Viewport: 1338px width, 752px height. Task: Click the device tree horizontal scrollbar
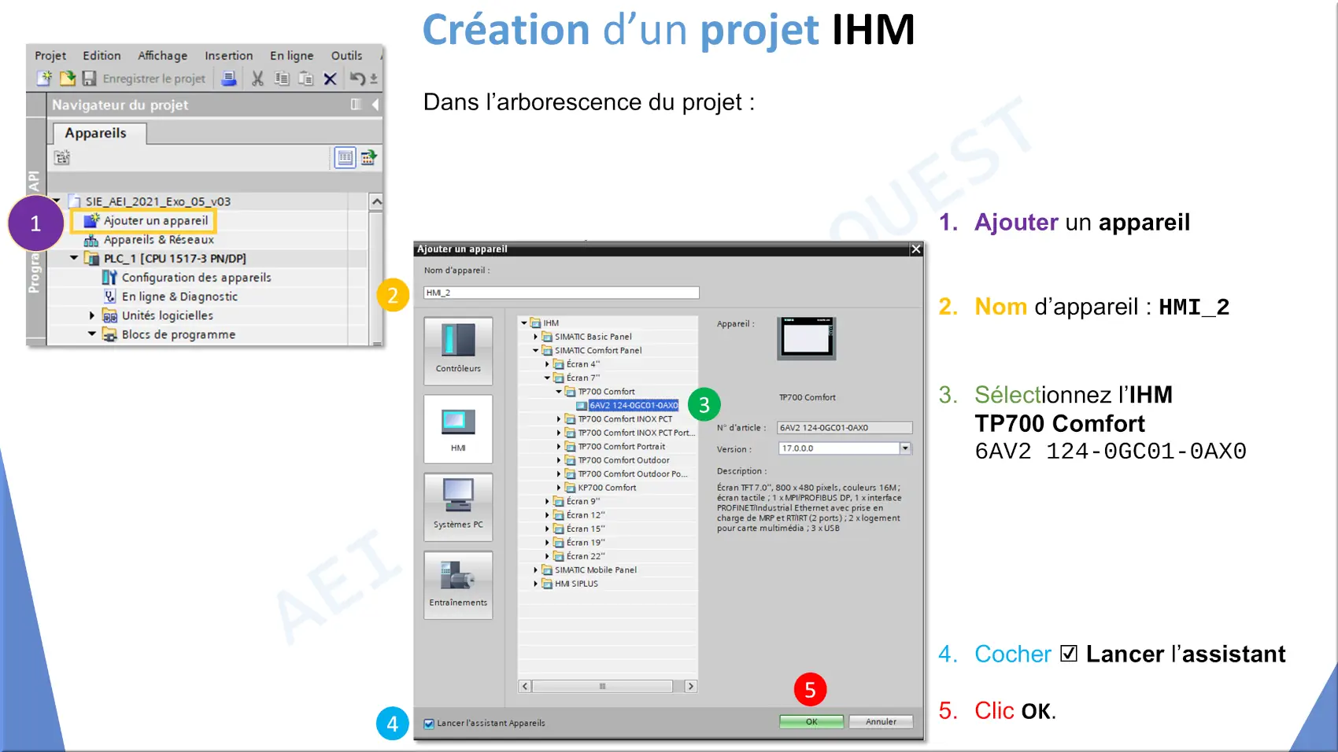pos(602,687)
